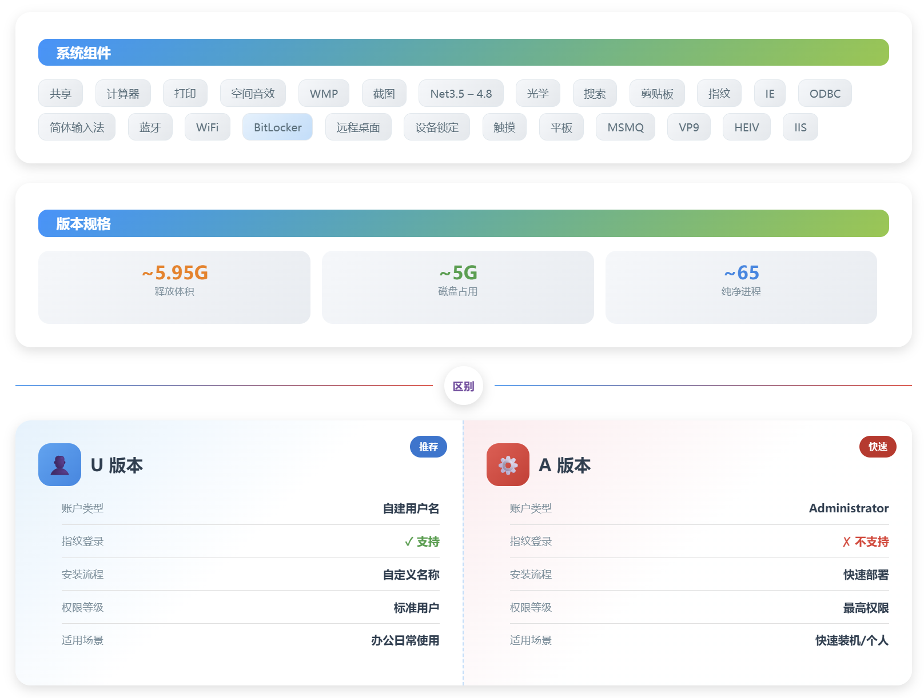Click the VP9 tag
This screenshot has height=698, width=924.
(x=689, y=127)
